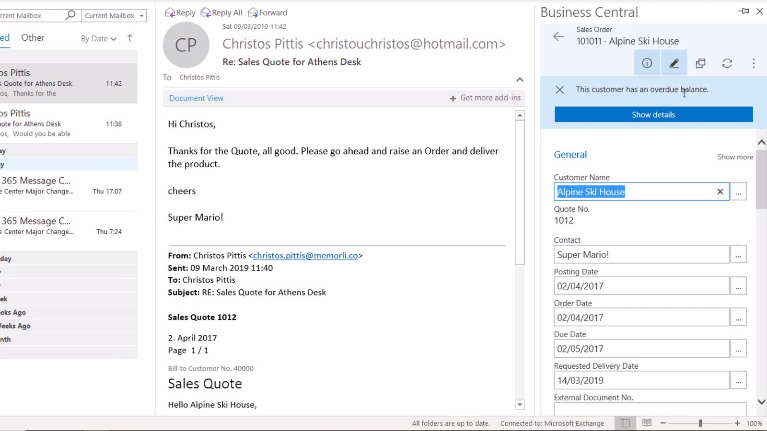Refresh the sales order page

[727, 63]
